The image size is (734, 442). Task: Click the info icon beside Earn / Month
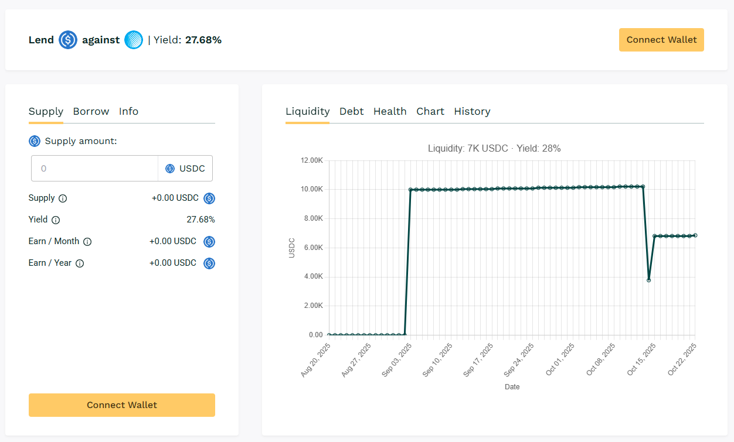(87, 242)
